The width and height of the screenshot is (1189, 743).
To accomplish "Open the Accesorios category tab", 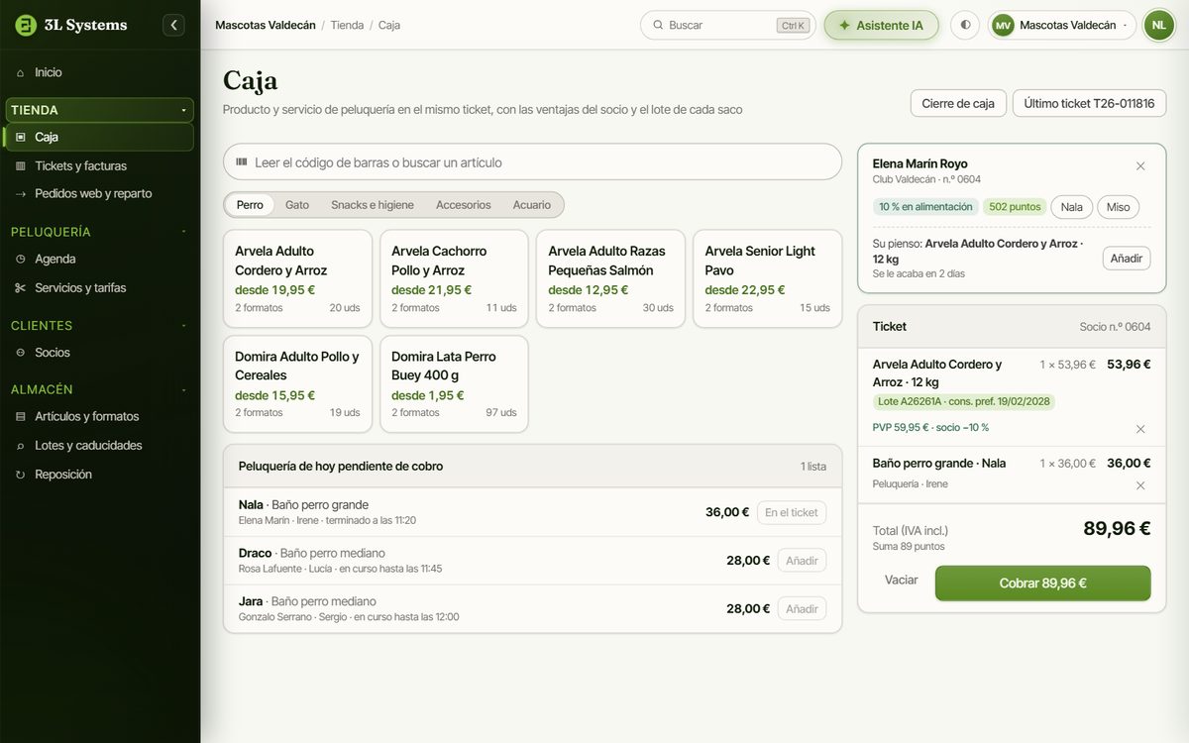I will point(464,205).
